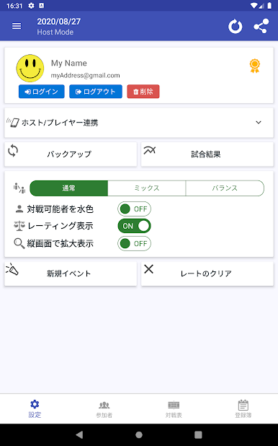
Task: Open 設定 gear tab at bottom
Action: (x=35, y=409)
